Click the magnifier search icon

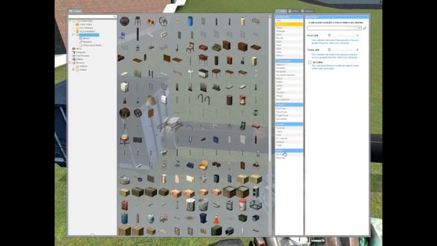click(114, 16)
